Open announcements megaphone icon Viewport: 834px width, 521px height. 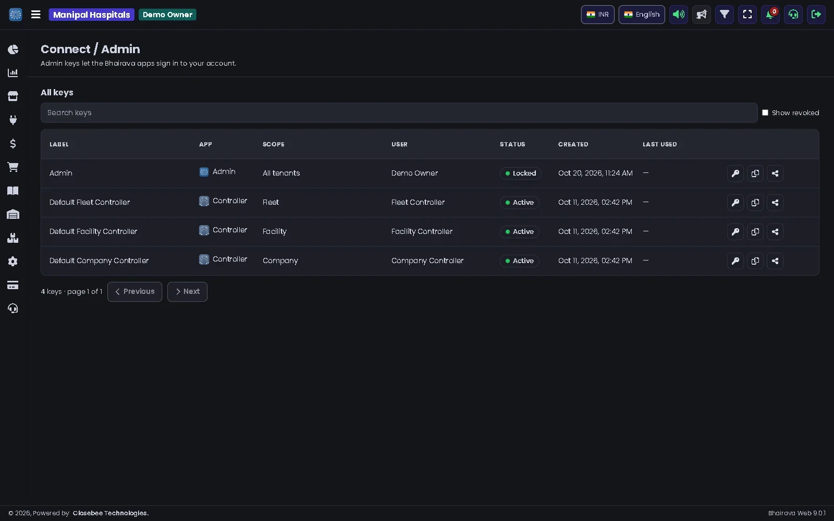pos(702,15)
